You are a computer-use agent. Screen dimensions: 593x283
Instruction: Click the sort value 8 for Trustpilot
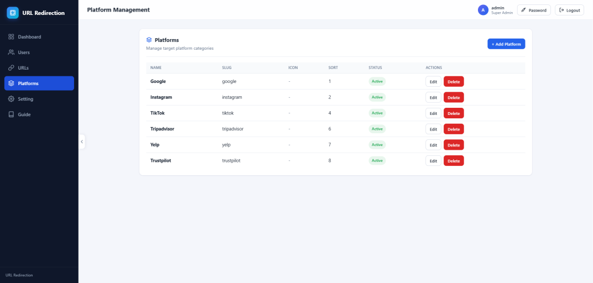(x=330, y=161)
